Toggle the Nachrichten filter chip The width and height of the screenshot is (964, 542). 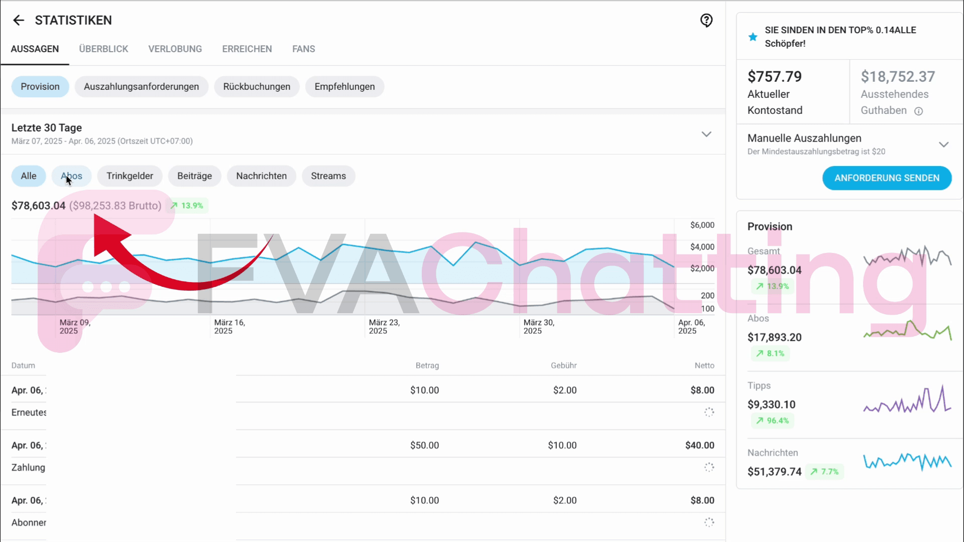click(261, 176)
